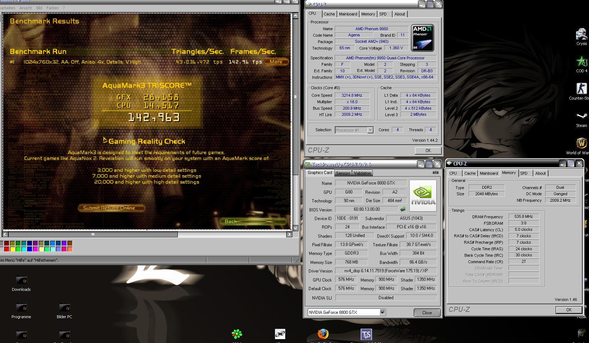This screenshot has width=589, height=343.
Task: Click the bottom CPU-Z title bar icon
Action: point(449,163)
